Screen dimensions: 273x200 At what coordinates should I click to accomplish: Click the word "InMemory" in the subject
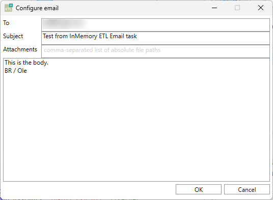click(83, 36)
